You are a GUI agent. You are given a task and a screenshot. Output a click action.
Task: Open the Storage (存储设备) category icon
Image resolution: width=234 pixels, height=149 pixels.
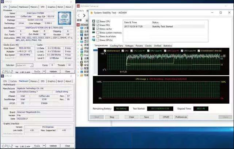coord(82,48)
